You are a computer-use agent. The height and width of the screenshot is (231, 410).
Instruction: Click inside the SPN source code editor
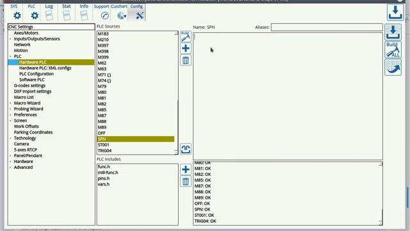tap(288, 96)
